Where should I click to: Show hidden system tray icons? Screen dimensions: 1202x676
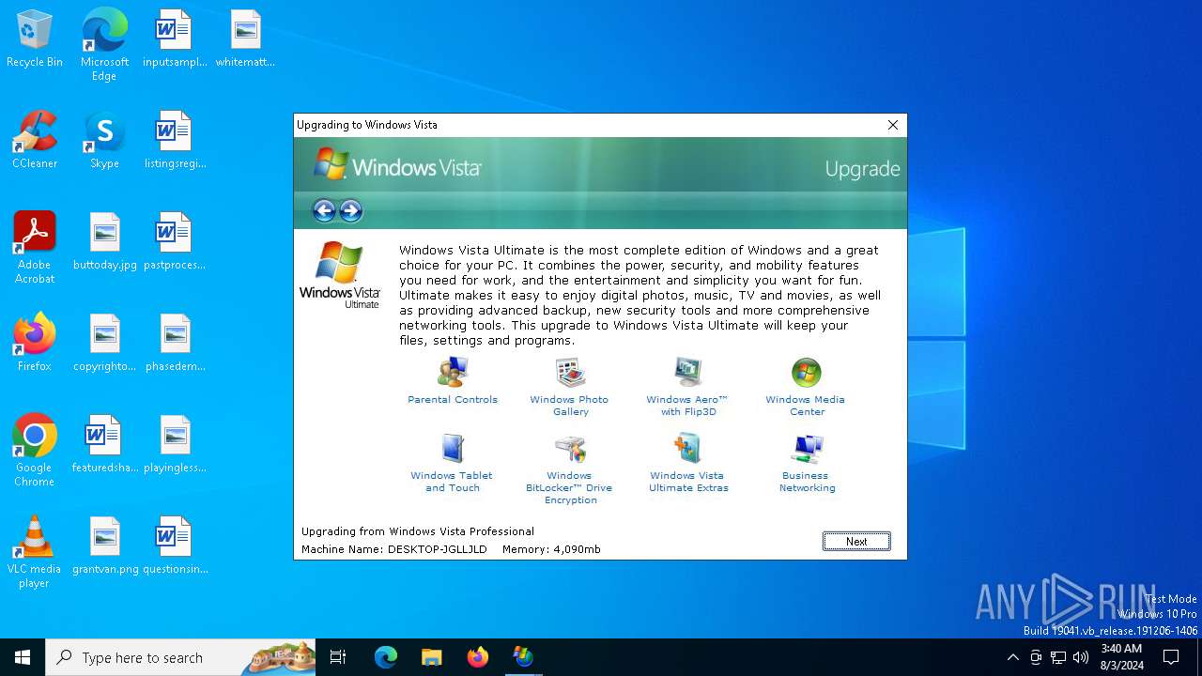[1012, 657]
